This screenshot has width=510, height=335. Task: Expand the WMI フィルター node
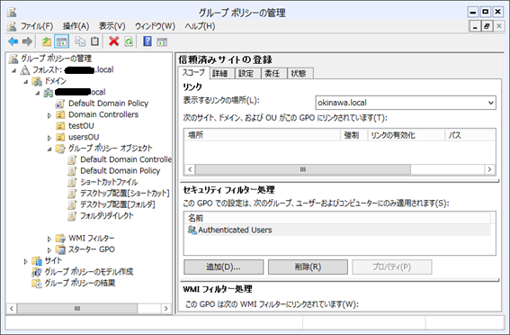click(49, 239)
